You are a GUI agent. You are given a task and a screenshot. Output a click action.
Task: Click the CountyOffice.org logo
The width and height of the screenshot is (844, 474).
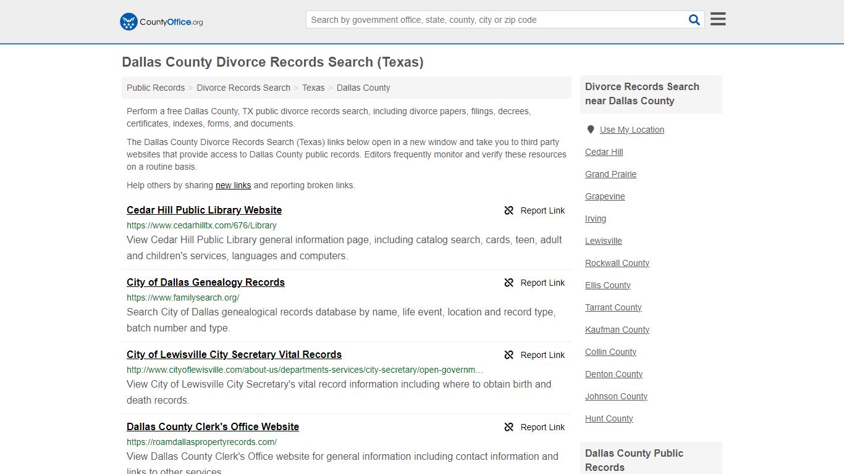coord(161,22)
